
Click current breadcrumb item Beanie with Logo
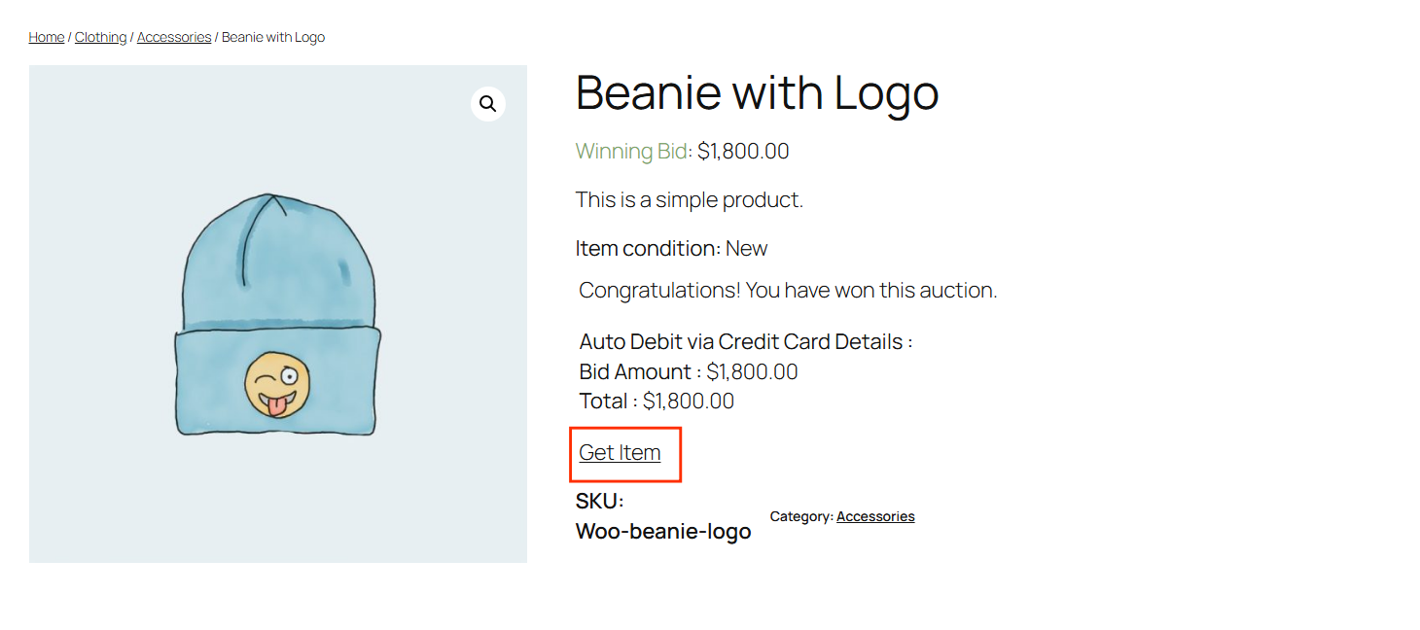click(273, 37)
